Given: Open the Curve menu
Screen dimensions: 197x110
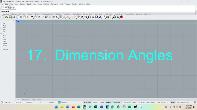Looking at the screenshot, I should click(16, 4).
